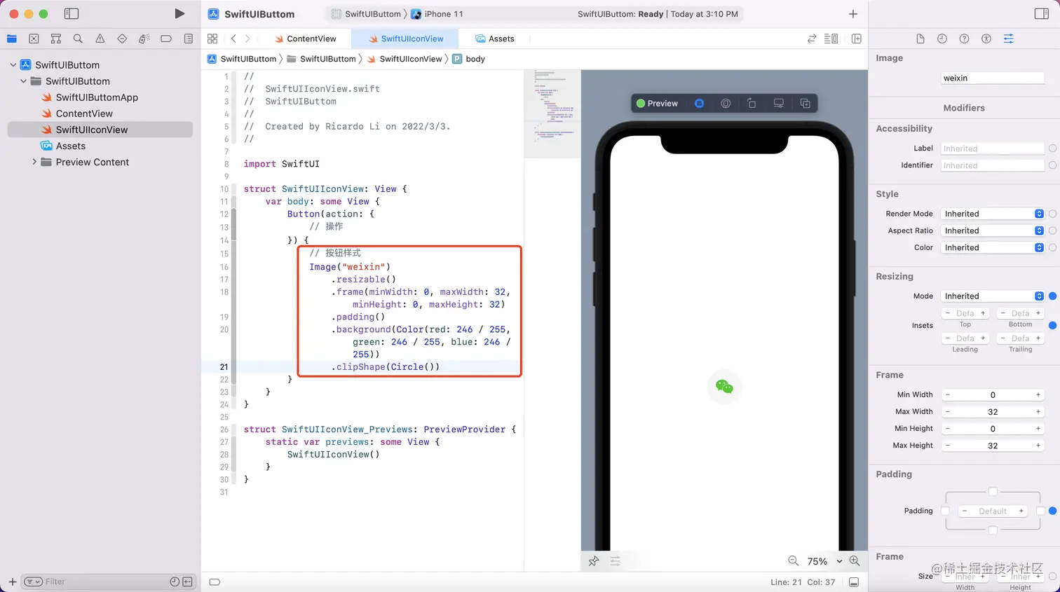Enable live preview with the blue play toggle
This screenshot has height=592, width=1060.
[699, 103]
